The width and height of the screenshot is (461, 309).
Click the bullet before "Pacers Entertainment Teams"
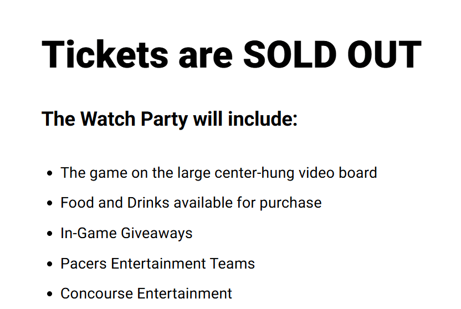coord(50,264)
